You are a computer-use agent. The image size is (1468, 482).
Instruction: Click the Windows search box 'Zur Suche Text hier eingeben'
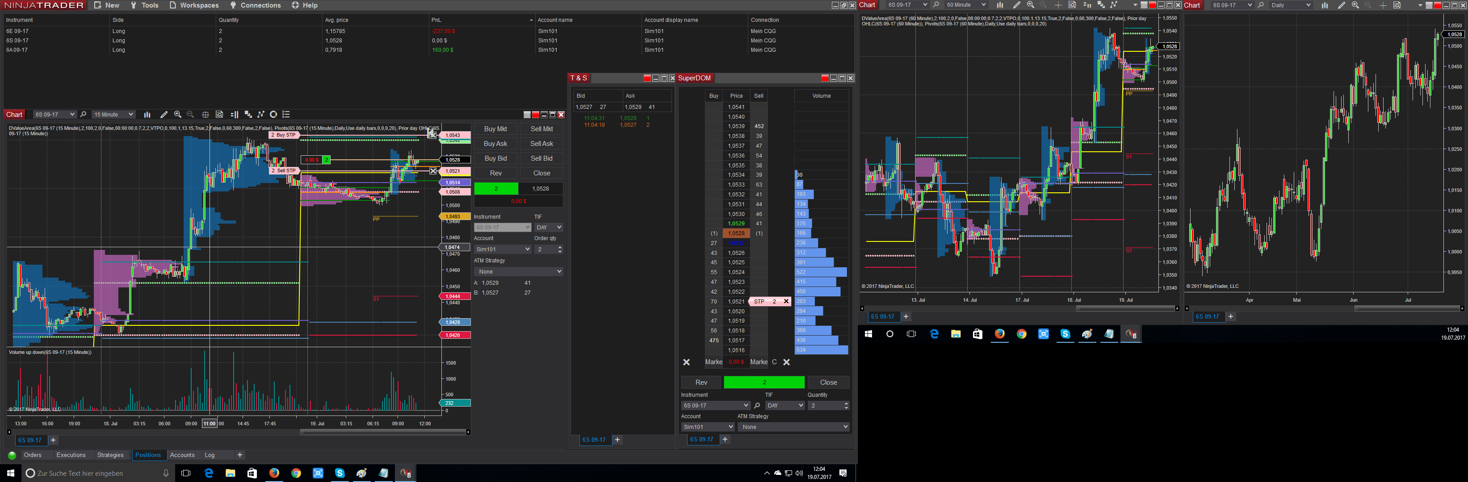click(98, 474)
